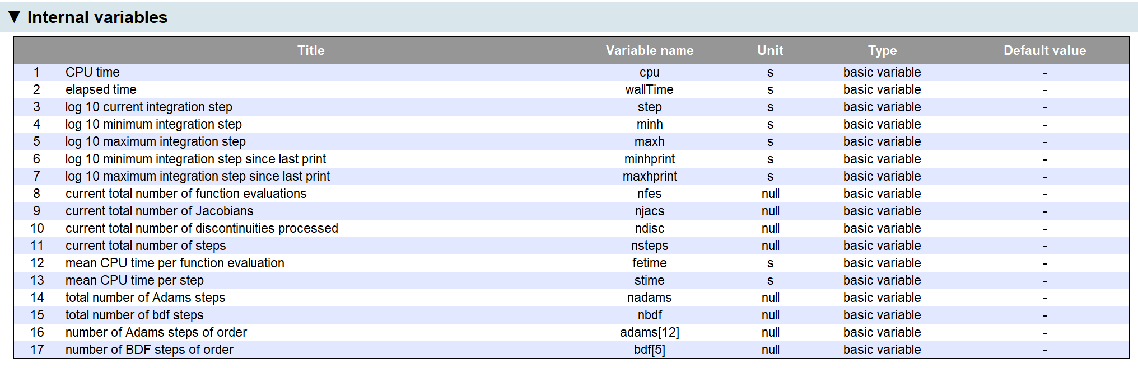Select the variable name 'cpu'

[x=650, y=72]
